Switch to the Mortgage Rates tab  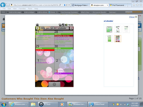80,5
